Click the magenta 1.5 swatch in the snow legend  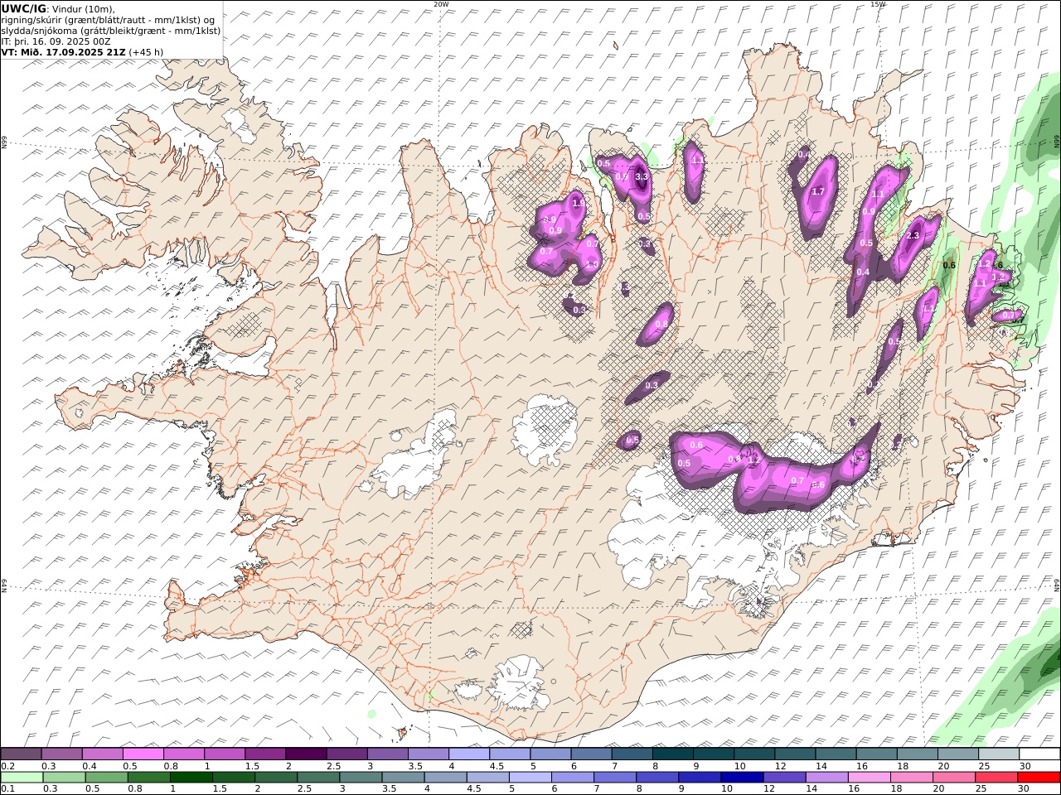pyautogui.click(x=265, y=754)
